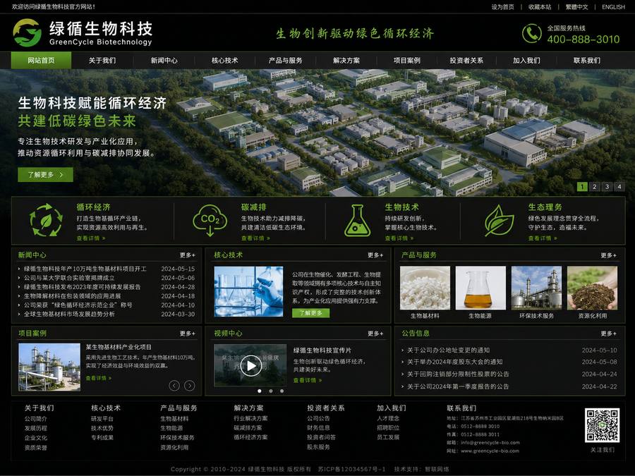
Task: Select banner slide 1
Action: [x=582, y=187]
